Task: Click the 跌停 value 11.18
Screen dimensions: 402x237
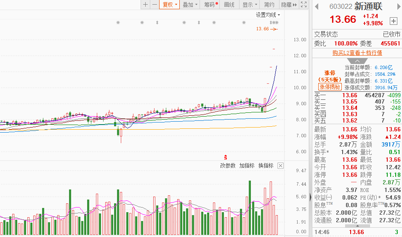Action: point(393,175)
